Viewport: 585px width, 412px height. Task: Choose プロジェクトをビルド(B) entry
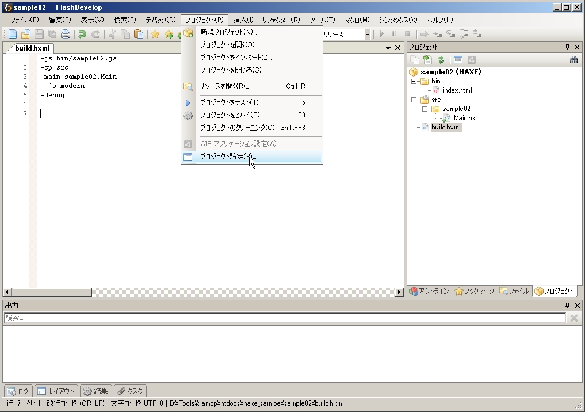pos(252,115)
